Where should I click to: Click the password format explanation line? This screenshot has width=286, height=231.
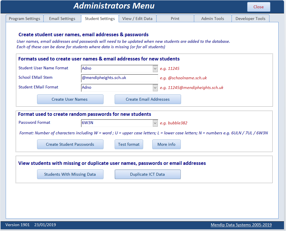coord(143,133)
